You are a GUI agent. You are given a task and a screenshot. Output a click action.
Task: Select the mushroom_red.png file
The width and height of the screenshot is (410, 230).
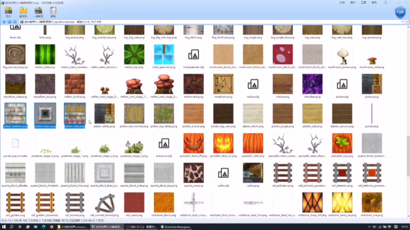click(372, 56)
